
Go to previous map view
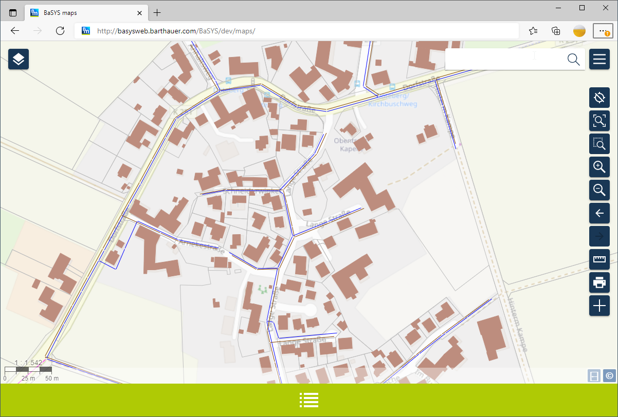[599, 213]
